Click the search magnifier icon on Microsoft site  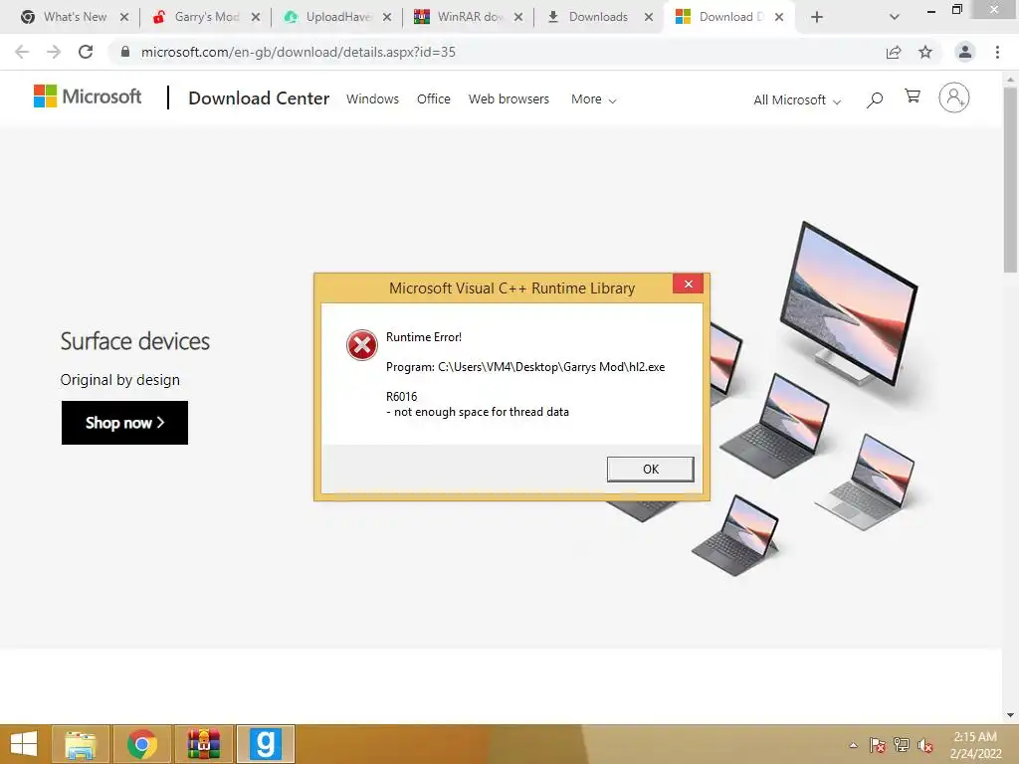click(875, 99)
